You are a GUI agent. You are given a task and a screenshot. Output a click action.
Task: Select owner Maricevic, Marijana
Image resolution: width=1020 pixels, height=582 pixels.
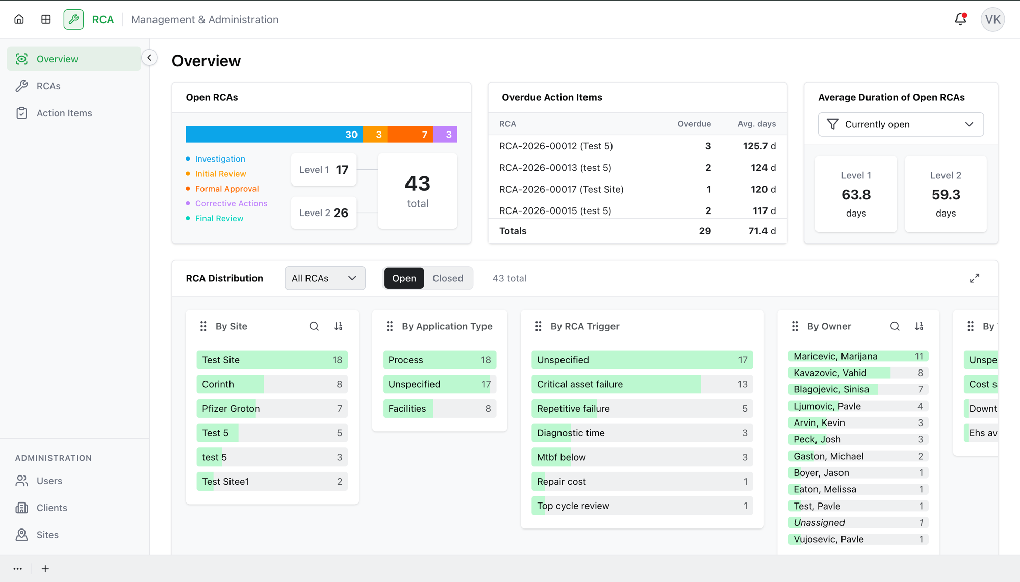point(858,356)
